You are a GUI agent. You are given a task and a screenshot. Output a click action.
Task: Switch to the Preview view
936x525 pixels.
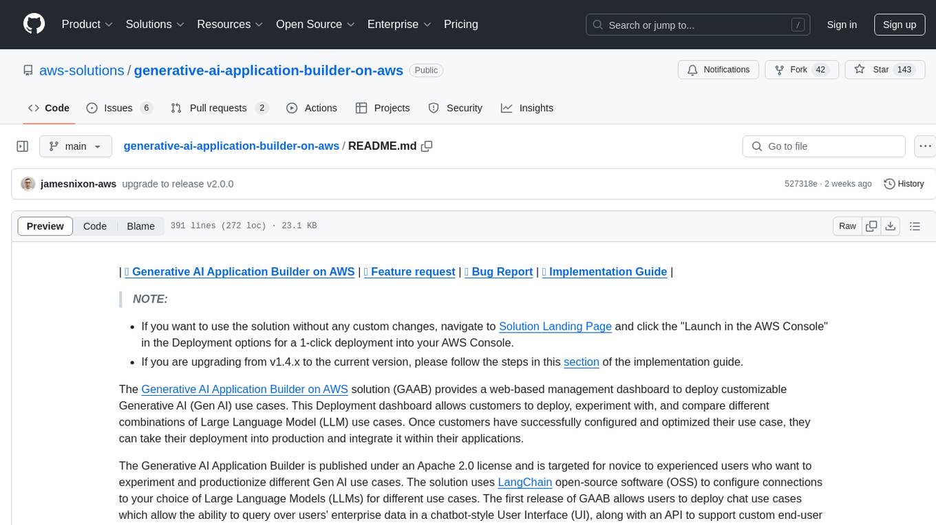[x=45, y=226]
